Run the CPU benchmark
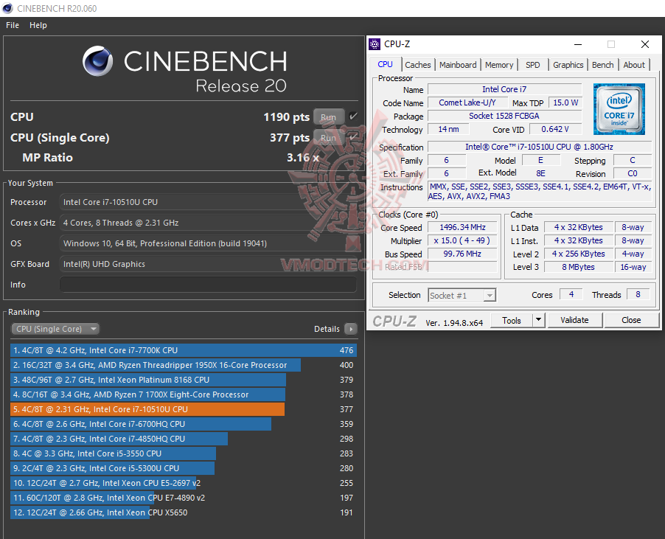 (x=328, y=117)
